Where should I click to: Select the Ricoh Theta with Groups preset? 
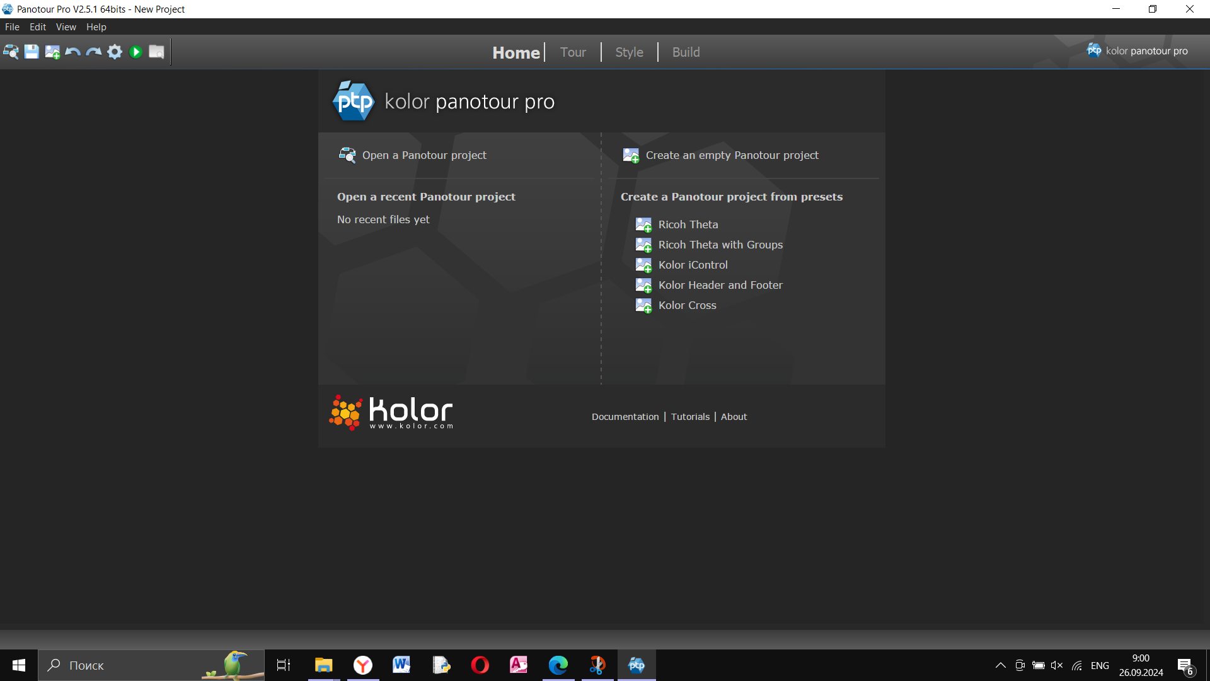coord(720,245)
